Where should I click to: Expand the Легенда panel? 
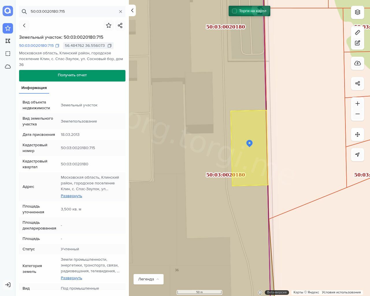[149, 279]
